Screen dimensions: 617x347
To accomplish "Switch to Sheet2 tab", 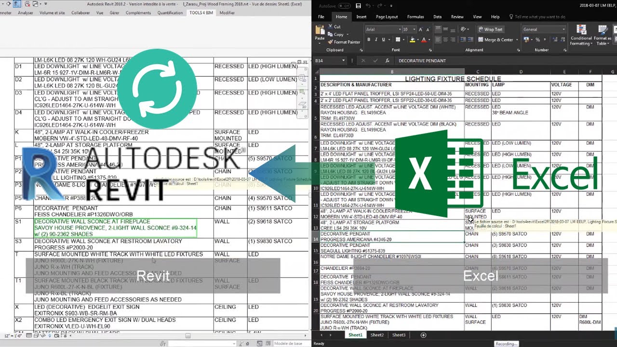I will (x=377, y=335).
